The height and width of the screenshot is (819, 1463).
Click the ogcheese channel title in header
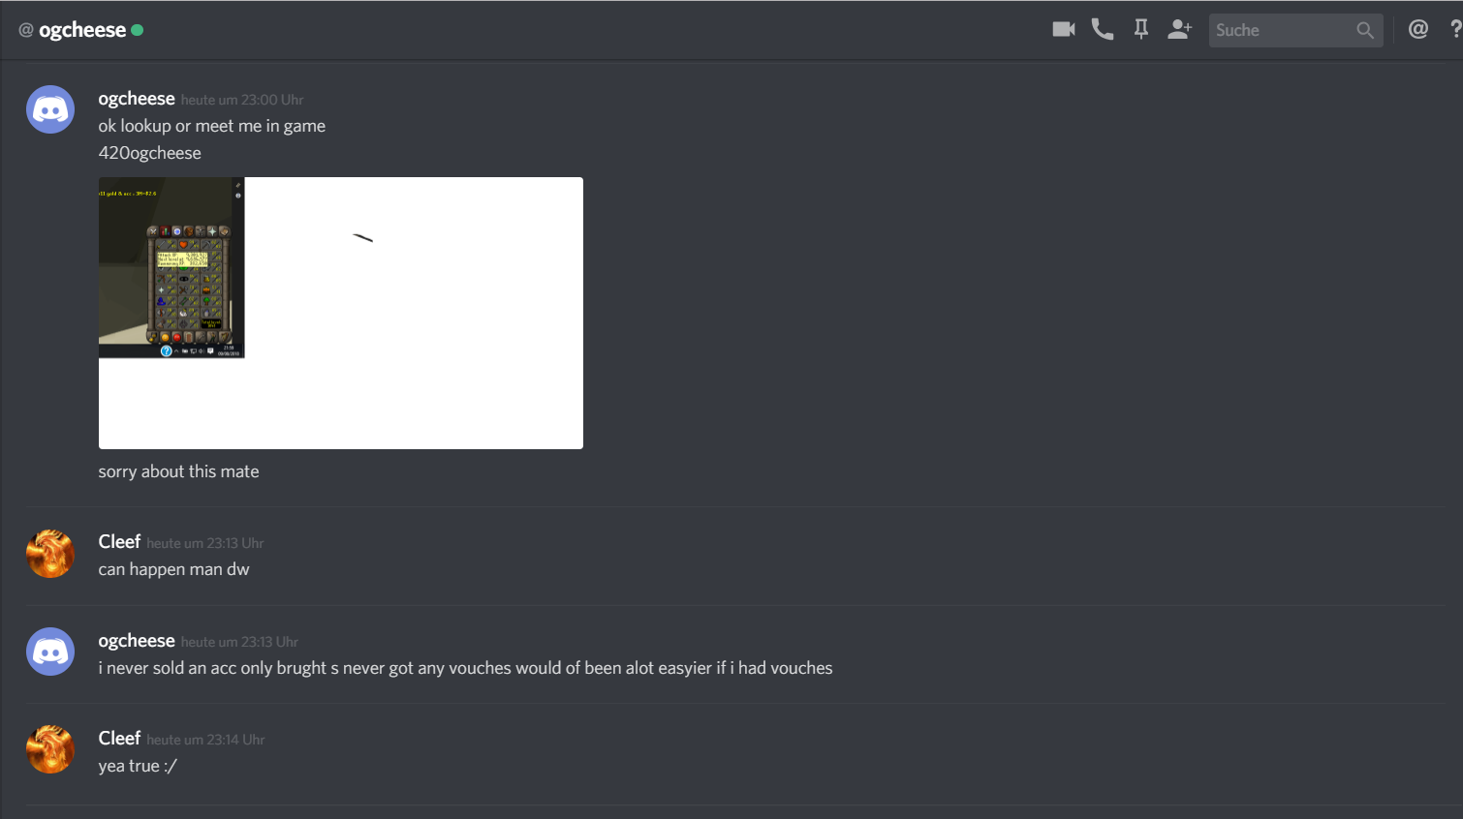pyautogui.click(x=81, y=30)
